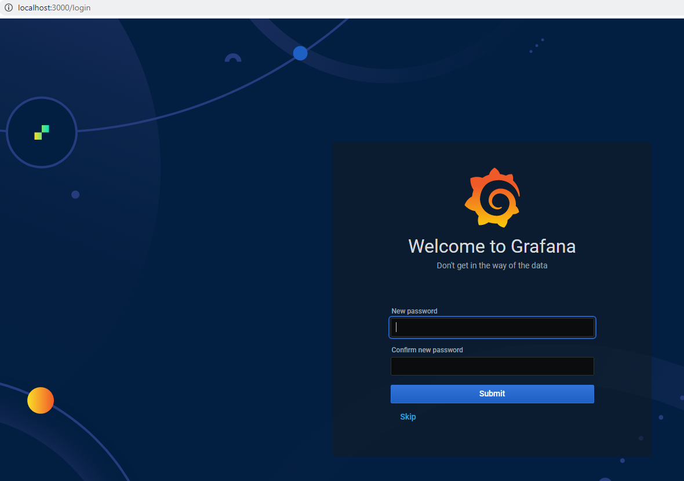Click the localhost:3000/login URL
The width and height of the screenshot is (684, 481).
[54, 8]
